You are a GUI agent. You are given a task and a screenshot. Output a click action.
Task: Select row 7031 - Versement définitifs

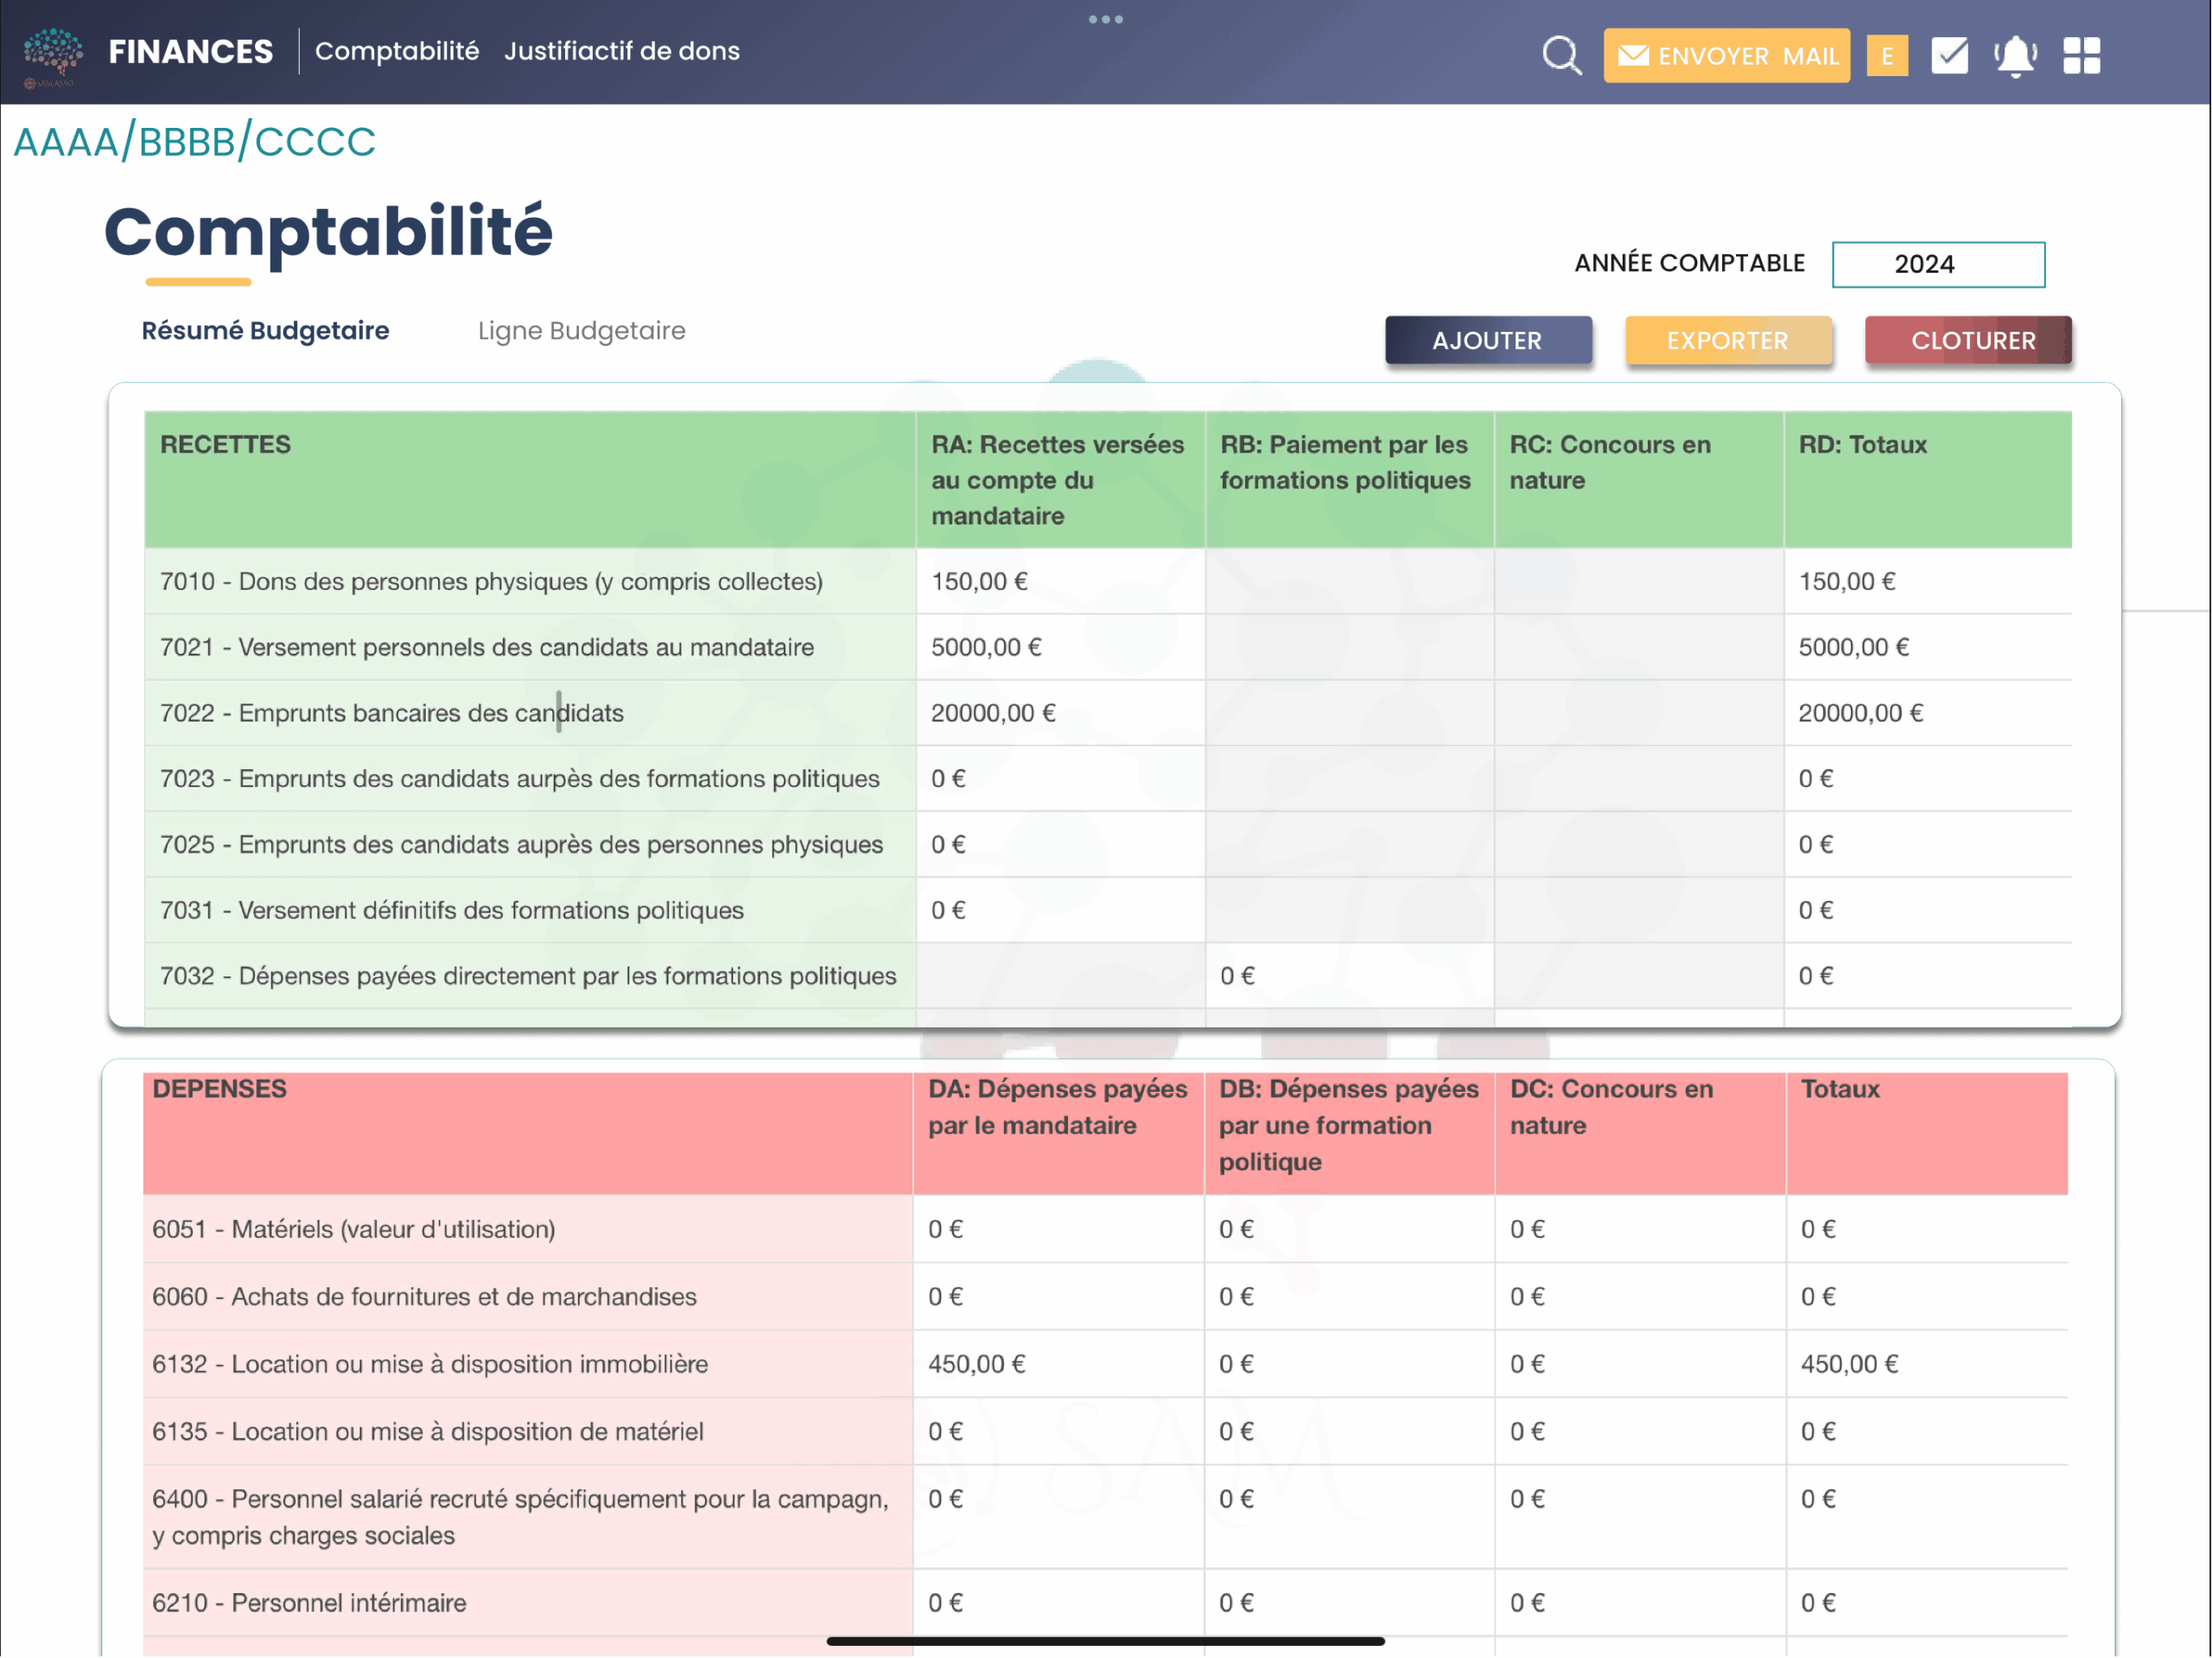coord(1108,910)
